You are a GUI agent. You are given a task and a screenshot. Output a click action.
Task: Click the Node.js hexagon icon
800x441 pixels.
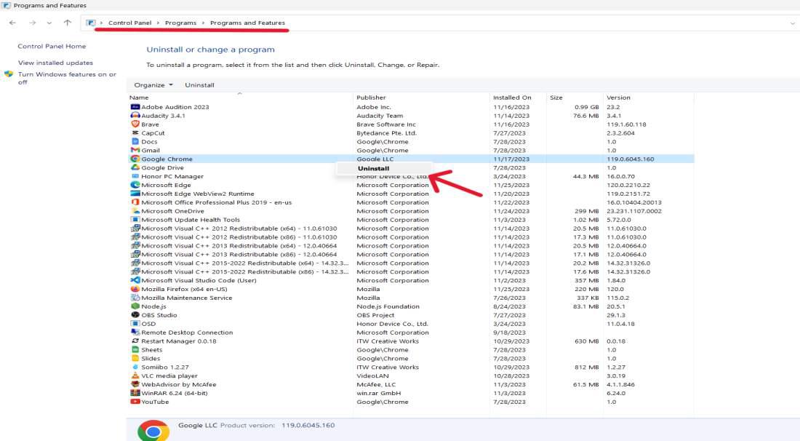pyautogui.click(x=135, y=307)
